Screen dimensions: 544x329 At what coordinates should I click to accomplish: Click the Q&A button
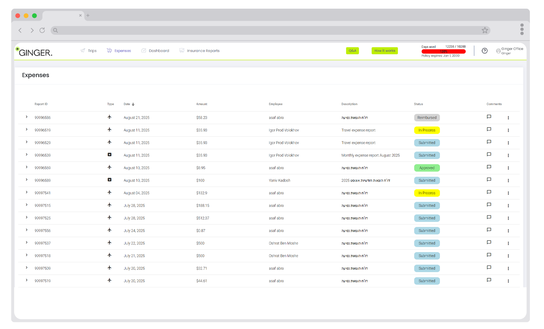[x=352, y=51]
